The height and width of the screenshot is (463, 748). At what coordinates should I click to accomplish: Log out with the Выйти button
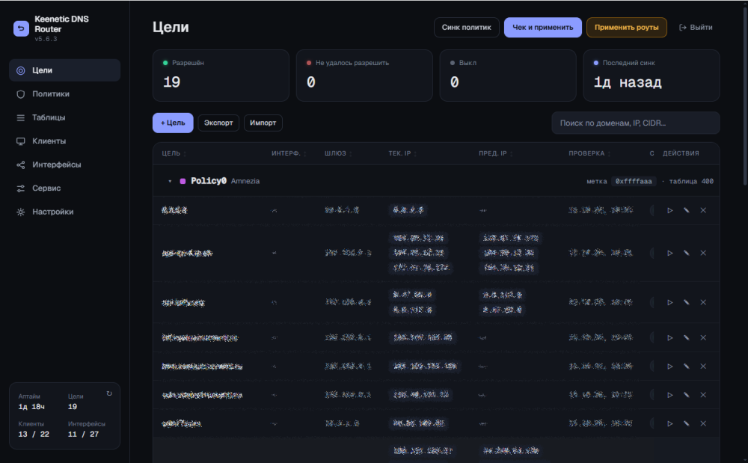[696, 28]
